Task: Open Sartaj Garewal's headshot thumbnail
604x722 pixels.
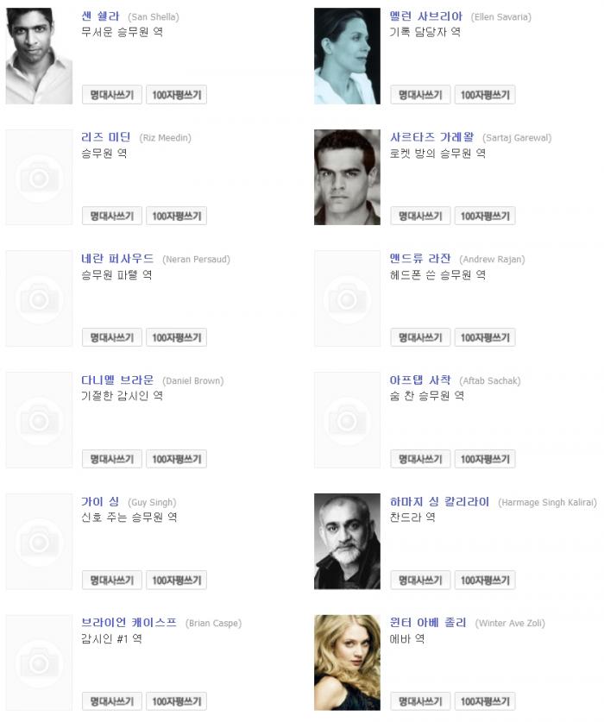Action: tap(348, 178)
